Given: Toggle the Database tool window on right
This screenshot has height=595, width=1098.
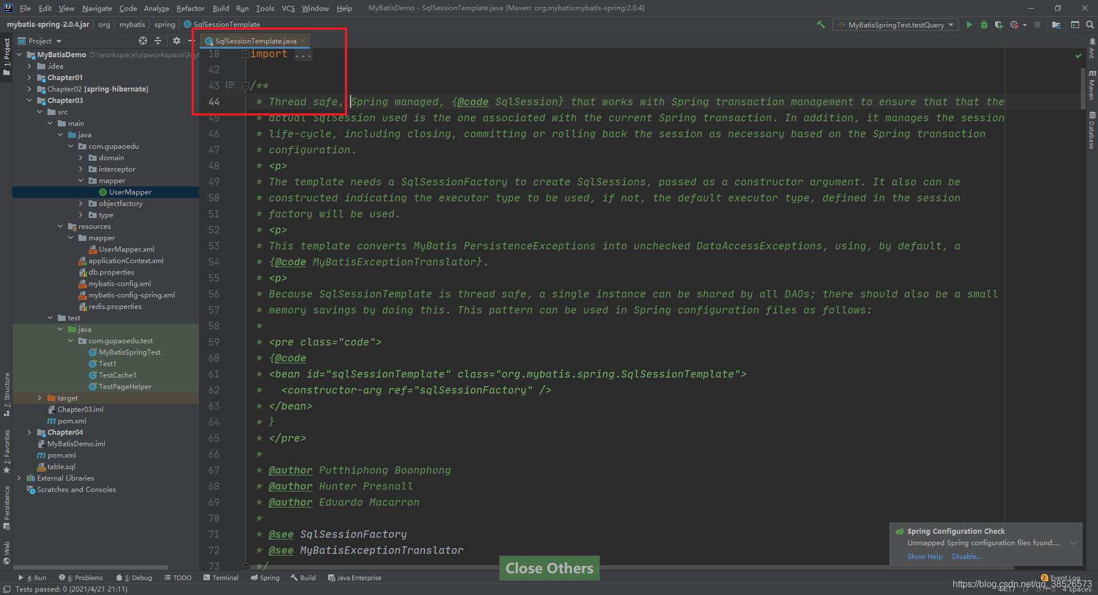Looking at the screenshot, I should click(x=1092, y=131).
